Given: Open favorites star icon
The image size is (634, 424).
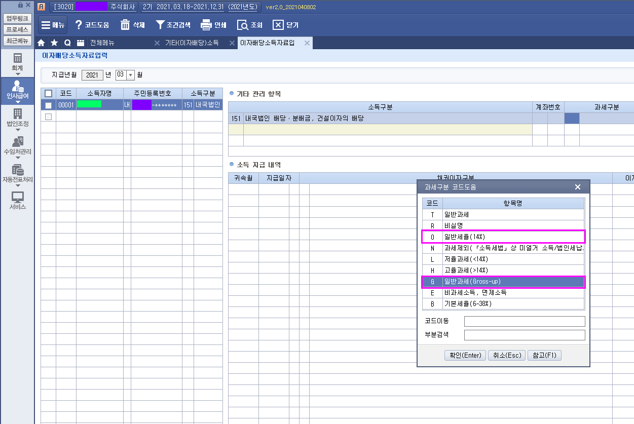Looking at the screenshot, I should click(x=54, y=43).
